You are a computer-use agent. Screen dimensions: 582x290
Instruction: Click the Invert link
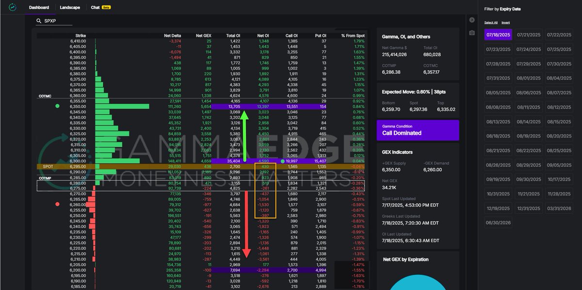pos(505,22)
